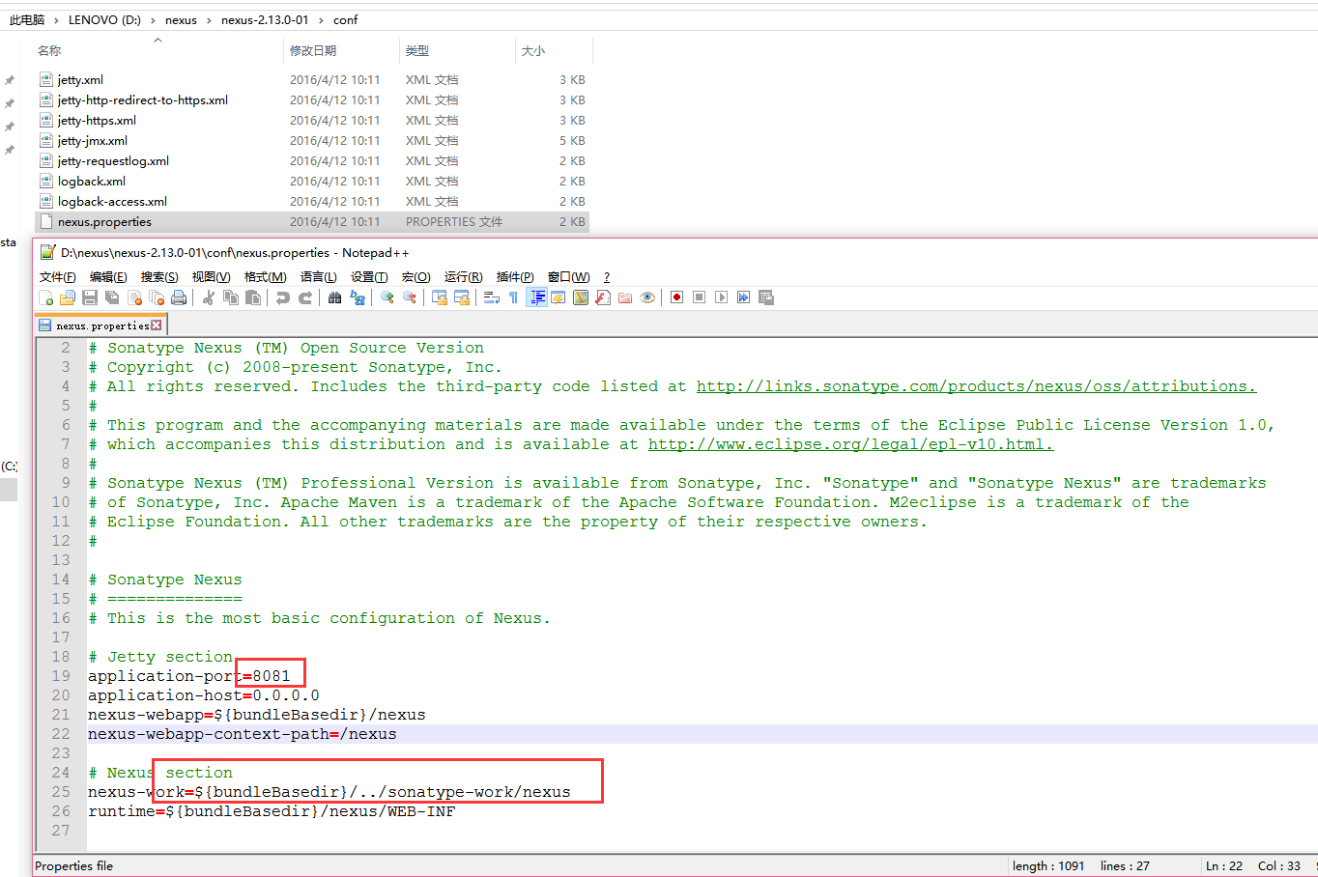Click sort arrow above 名称 column
Screen dimensions: 1318x877
click(x=158, y=40)
